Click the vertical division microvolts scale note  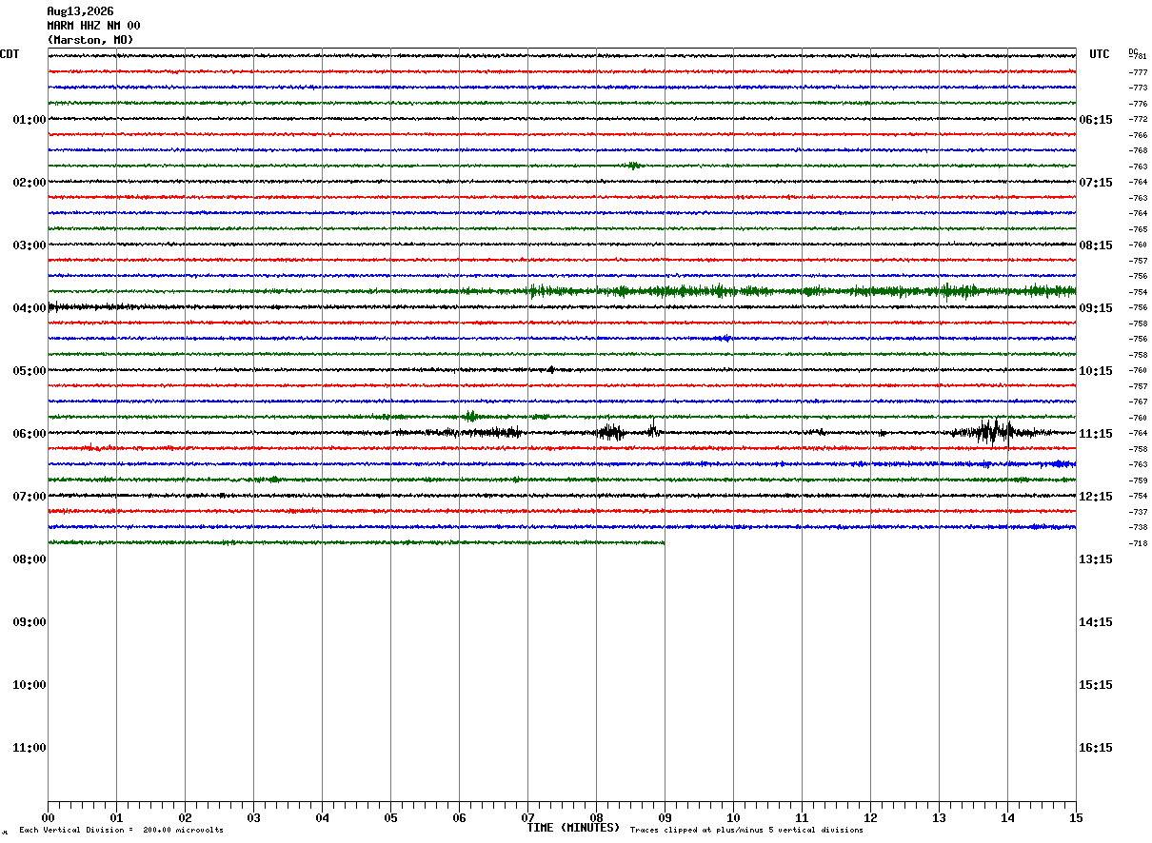[122, 831]
